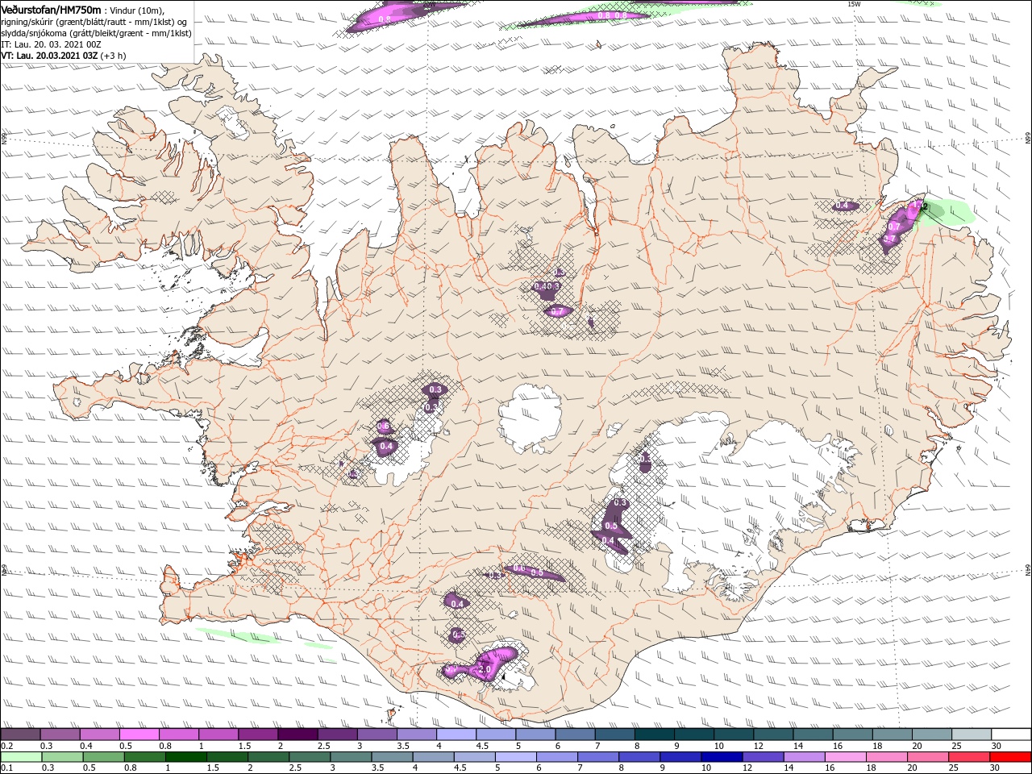Screen dimensions: 1032x774
Task: Select the 2 dark purple swatch in upper row
Action: 298,734
